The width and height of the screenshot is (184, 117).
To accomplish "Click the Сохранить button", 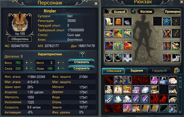I will tap(81, 68).
